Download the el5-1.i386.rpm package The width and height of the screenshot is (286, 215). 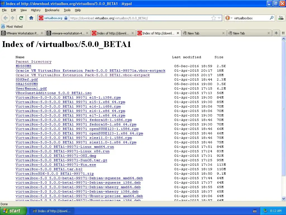(x=68, y=97)
